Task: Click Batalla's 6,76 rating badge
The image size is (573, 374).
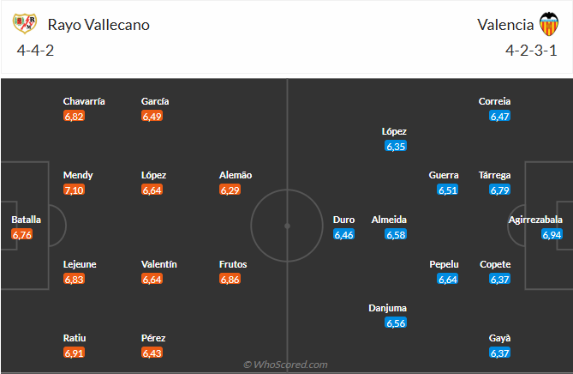Action: point(23,234)
